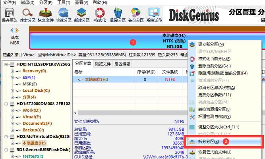Image resolution: width=265 pixels, height=159 pixels.
Task: Click the icon beside 格式化当前分区(F)
Action: [x=192, y=59]
